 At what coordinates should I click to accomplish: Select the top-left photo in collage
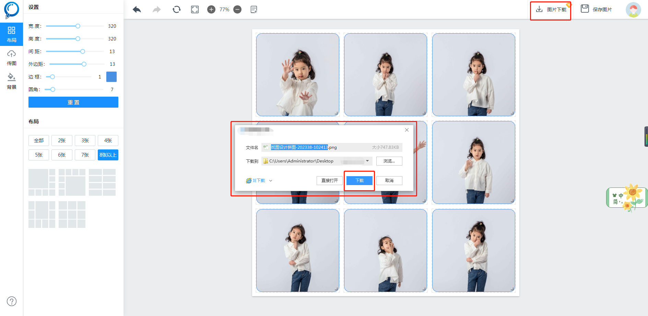pyautogui.click(x=298, y=75)
